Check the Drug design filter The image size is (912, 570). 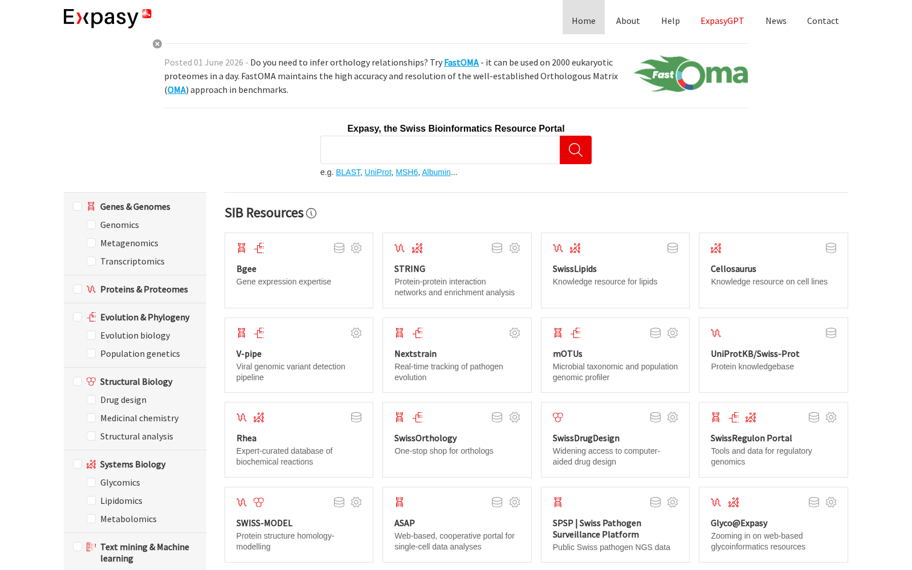[x=91, y=400]
